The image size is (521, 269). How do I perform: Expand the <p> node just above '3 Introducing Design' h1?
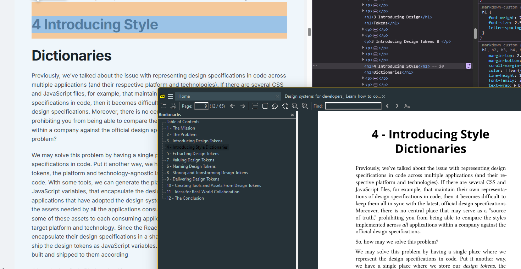pos(363,11)
